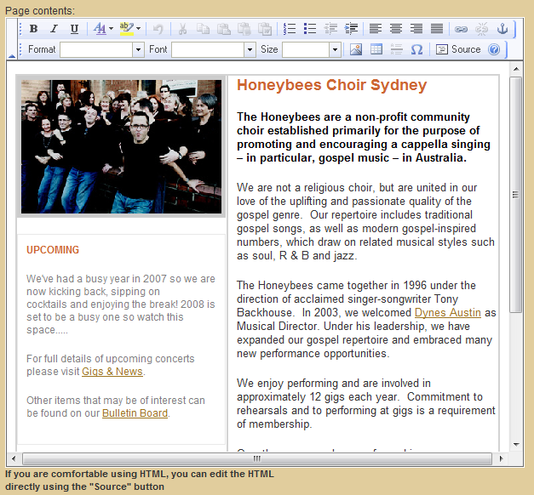Click the vertical scrollbar thumb
The width and height of the screenshot is (534, 495).
pyautogui.click(x=516, y=194)
